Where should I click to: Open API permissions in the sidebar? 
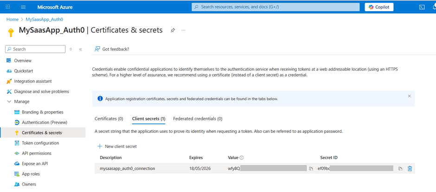36,153
